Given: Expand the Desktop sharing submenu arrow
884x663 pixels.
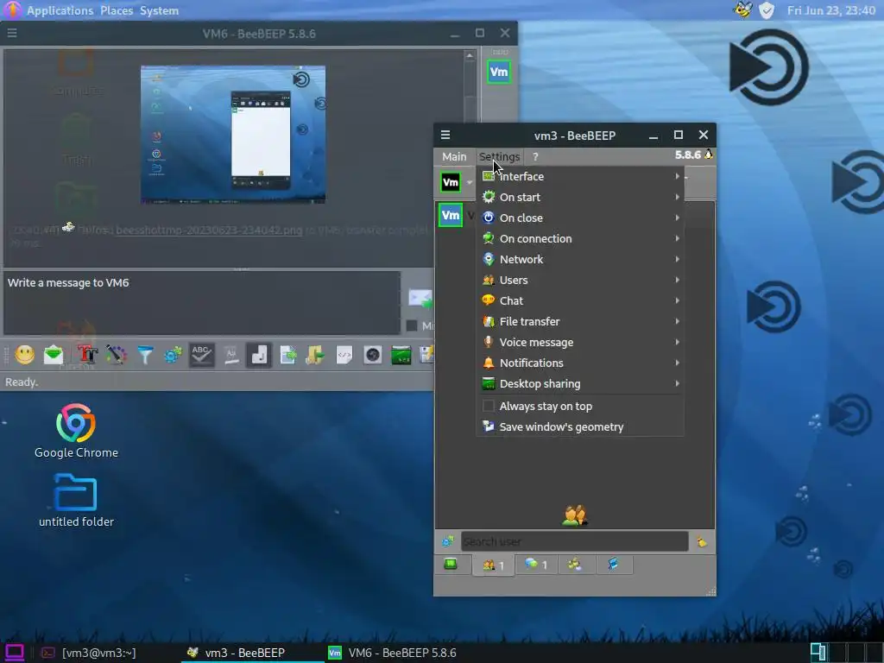Looking at the screenshot, I should pyautogui.click(x=677, y=384).
